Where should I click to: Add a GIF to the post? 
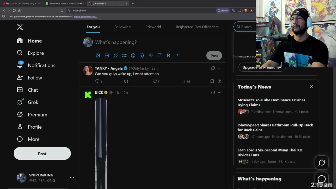pyautogui.click(x=107, y=55)
